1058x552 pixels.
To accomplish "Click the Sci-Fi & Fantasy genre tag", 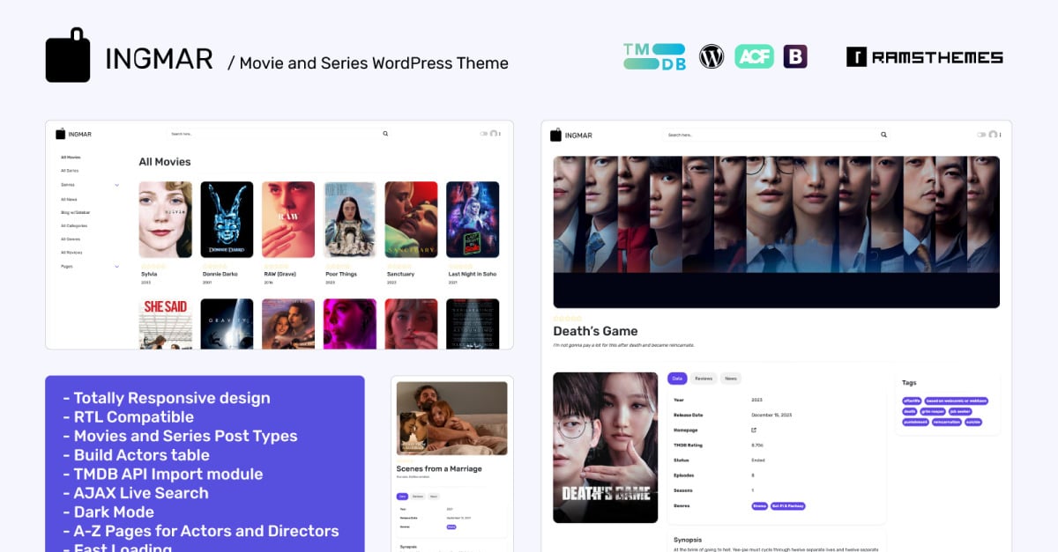I will 789,506.
